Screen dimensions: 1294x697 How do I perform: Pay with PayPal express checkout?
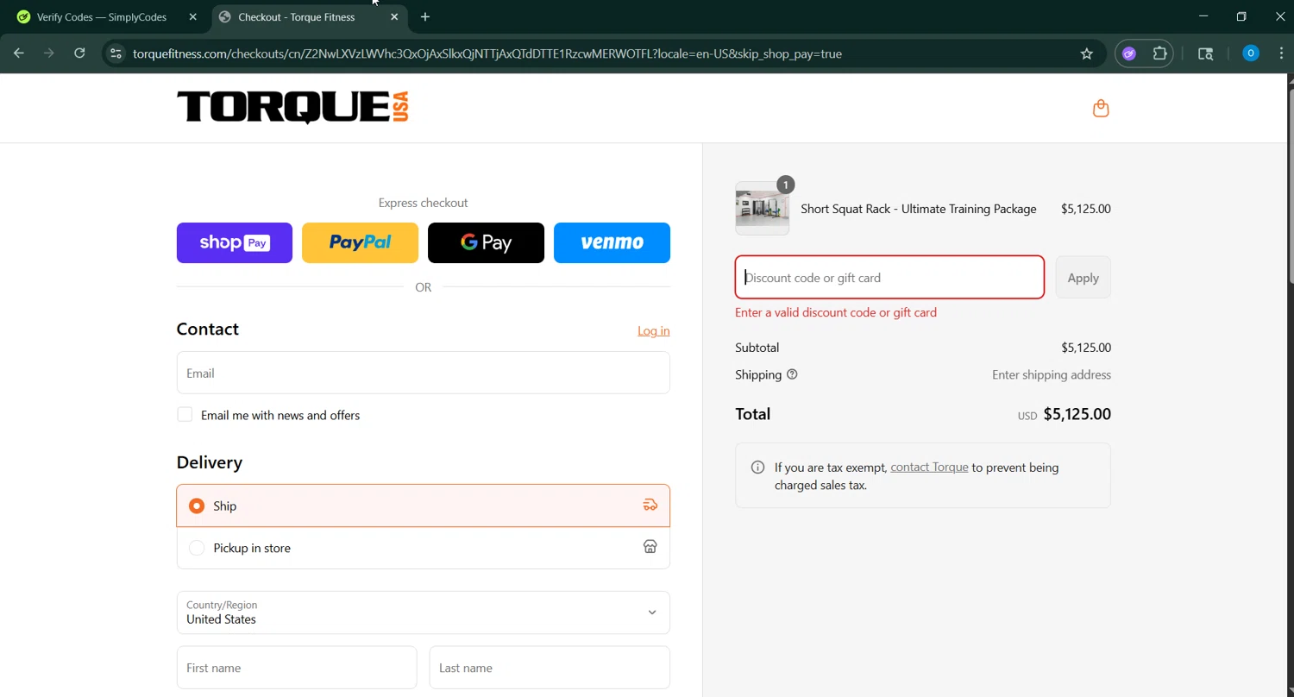pyautogui.click(x=360, y=242)
